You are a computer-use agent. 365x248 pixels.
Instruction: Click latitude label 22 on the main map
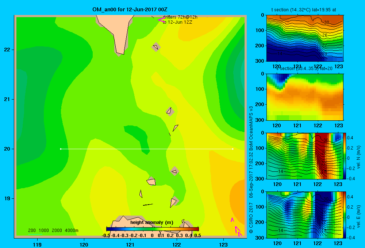point(7,50)
